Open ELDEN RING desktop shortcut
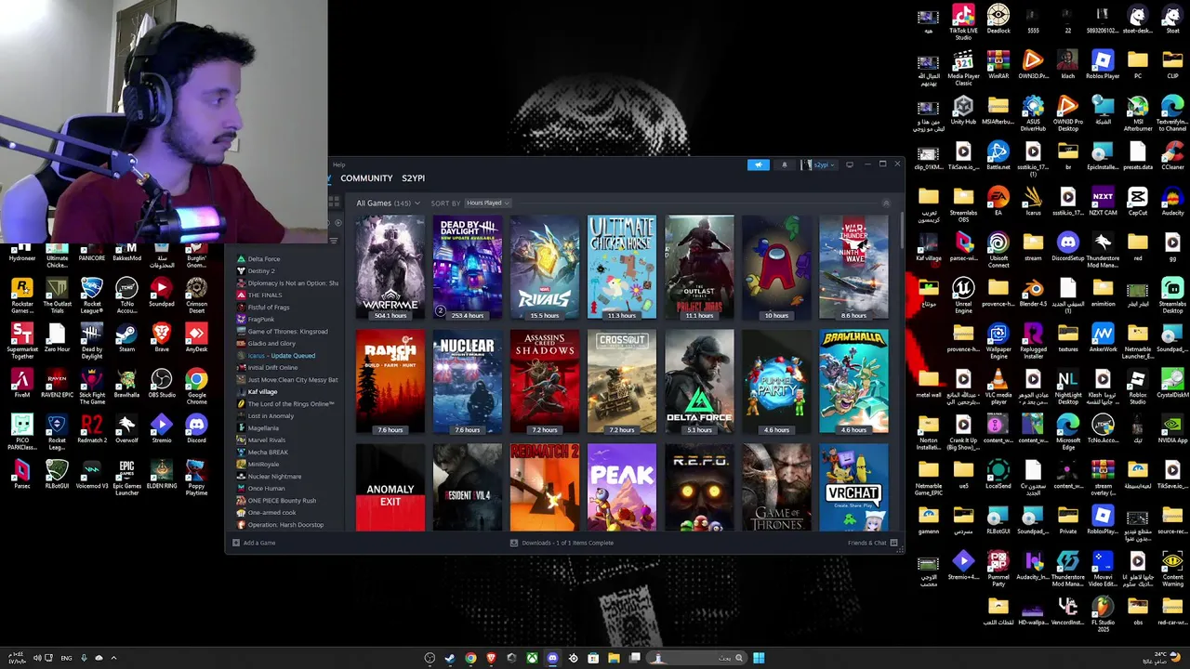Image resolution: width=1190 pixels, height=669 pixels. tap(162, 474)
